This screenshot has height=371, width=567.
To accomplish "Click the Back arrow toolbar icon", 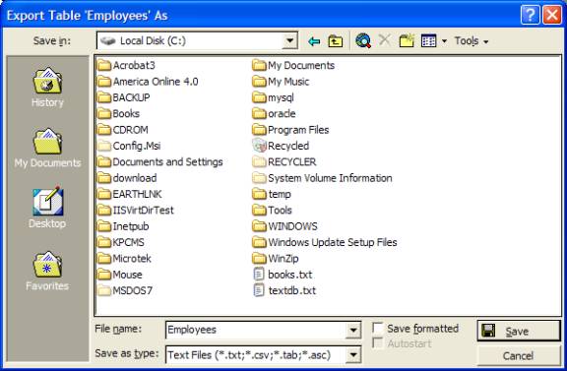I will (x=314, y=41).
